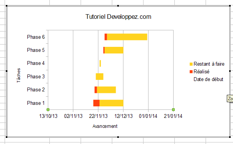Click the green handle at left axis end
The image size is (233, 144).
point(48,109)
